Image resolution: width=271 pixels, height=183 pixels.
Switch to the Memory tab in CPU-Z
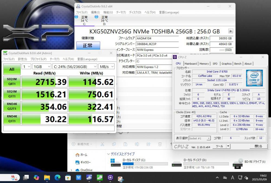pos(204,64)
